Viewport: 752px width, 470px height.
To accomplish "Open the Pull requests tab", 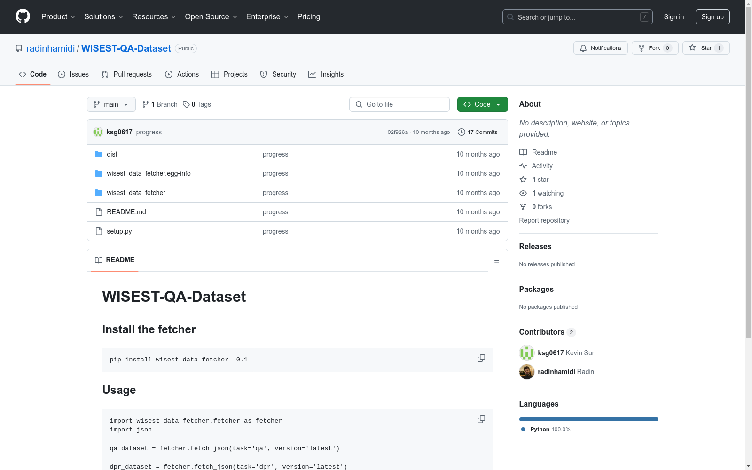I will 126,74.
